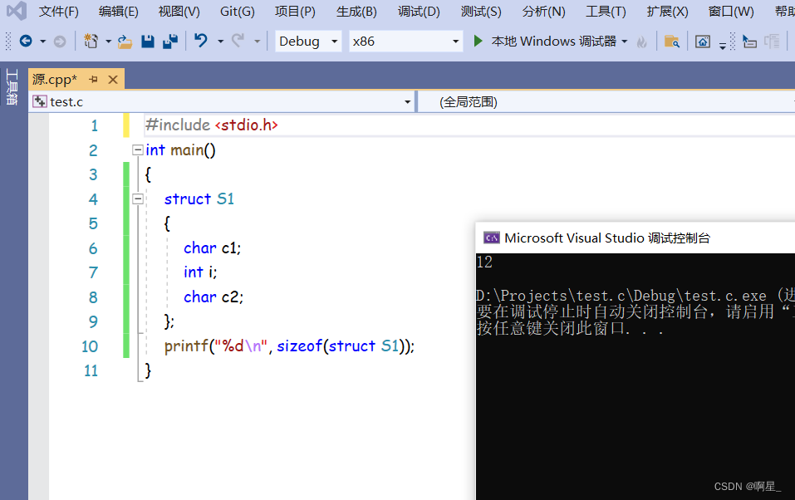Click the Save All icon
This screenshot has height=500, width=795.
pos(170,42)
